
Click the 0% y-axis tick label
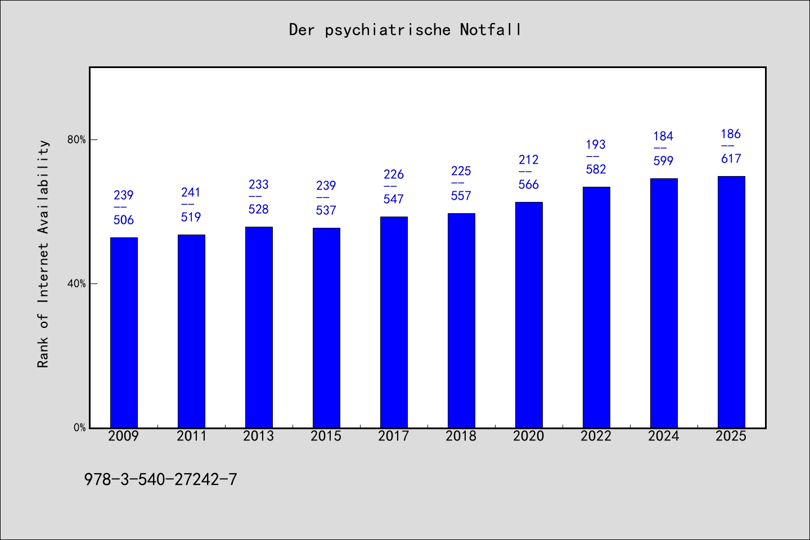tap(80, 427)
